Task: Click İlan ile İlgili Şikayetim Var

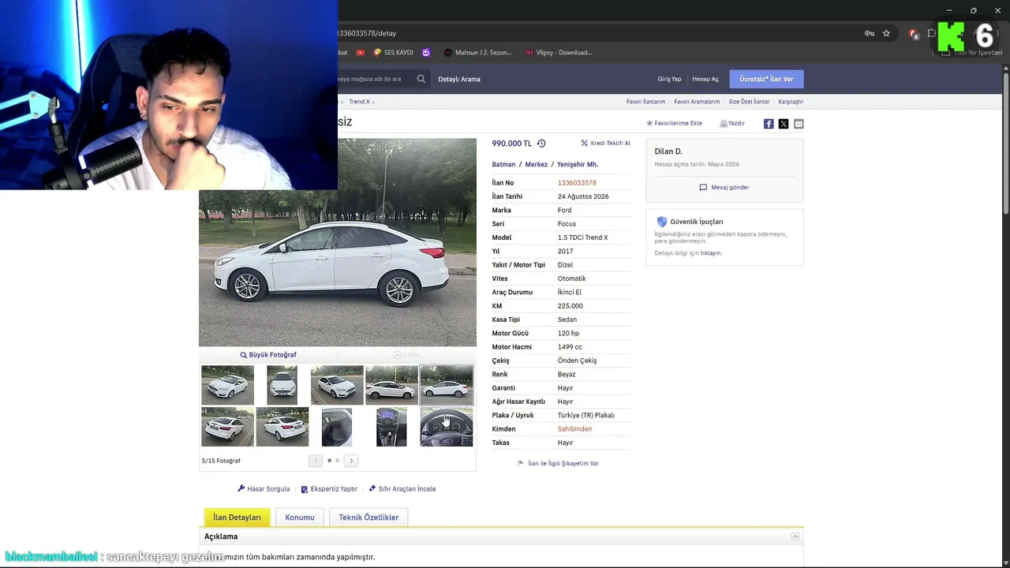Action: click(x=563, y=463)
